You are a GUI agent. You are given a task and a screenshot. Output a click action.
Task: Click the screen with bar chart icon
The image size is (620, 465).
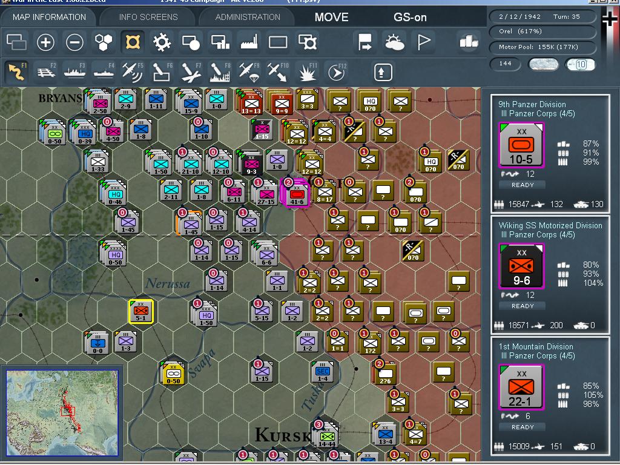(x=220, y=42)
